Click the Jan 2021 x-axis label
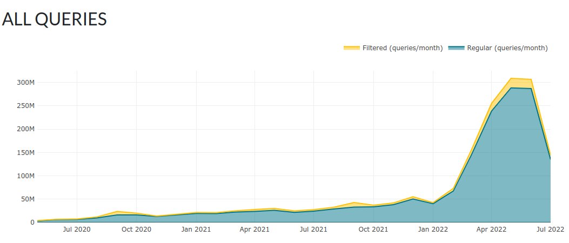569x243 pixels. pyautogui.click(x=196, y=230)
